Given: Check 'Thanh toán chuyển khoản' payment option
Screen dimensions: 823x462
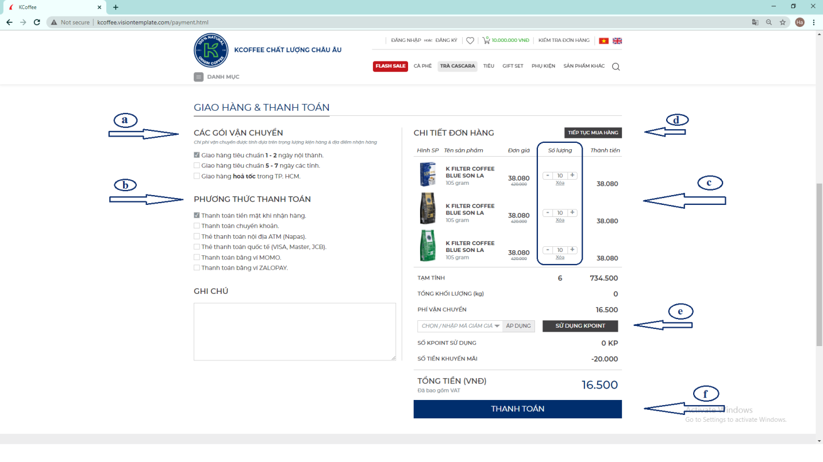Looking at the screenshot, I should point(197,226).
